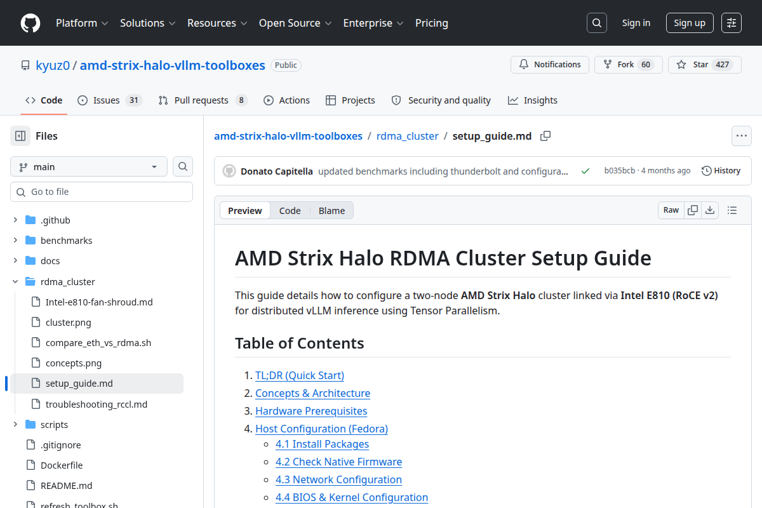The height and width of the screenshot is (508, 762).
Task: Click the Star repository button
Action: click(705, 65)
